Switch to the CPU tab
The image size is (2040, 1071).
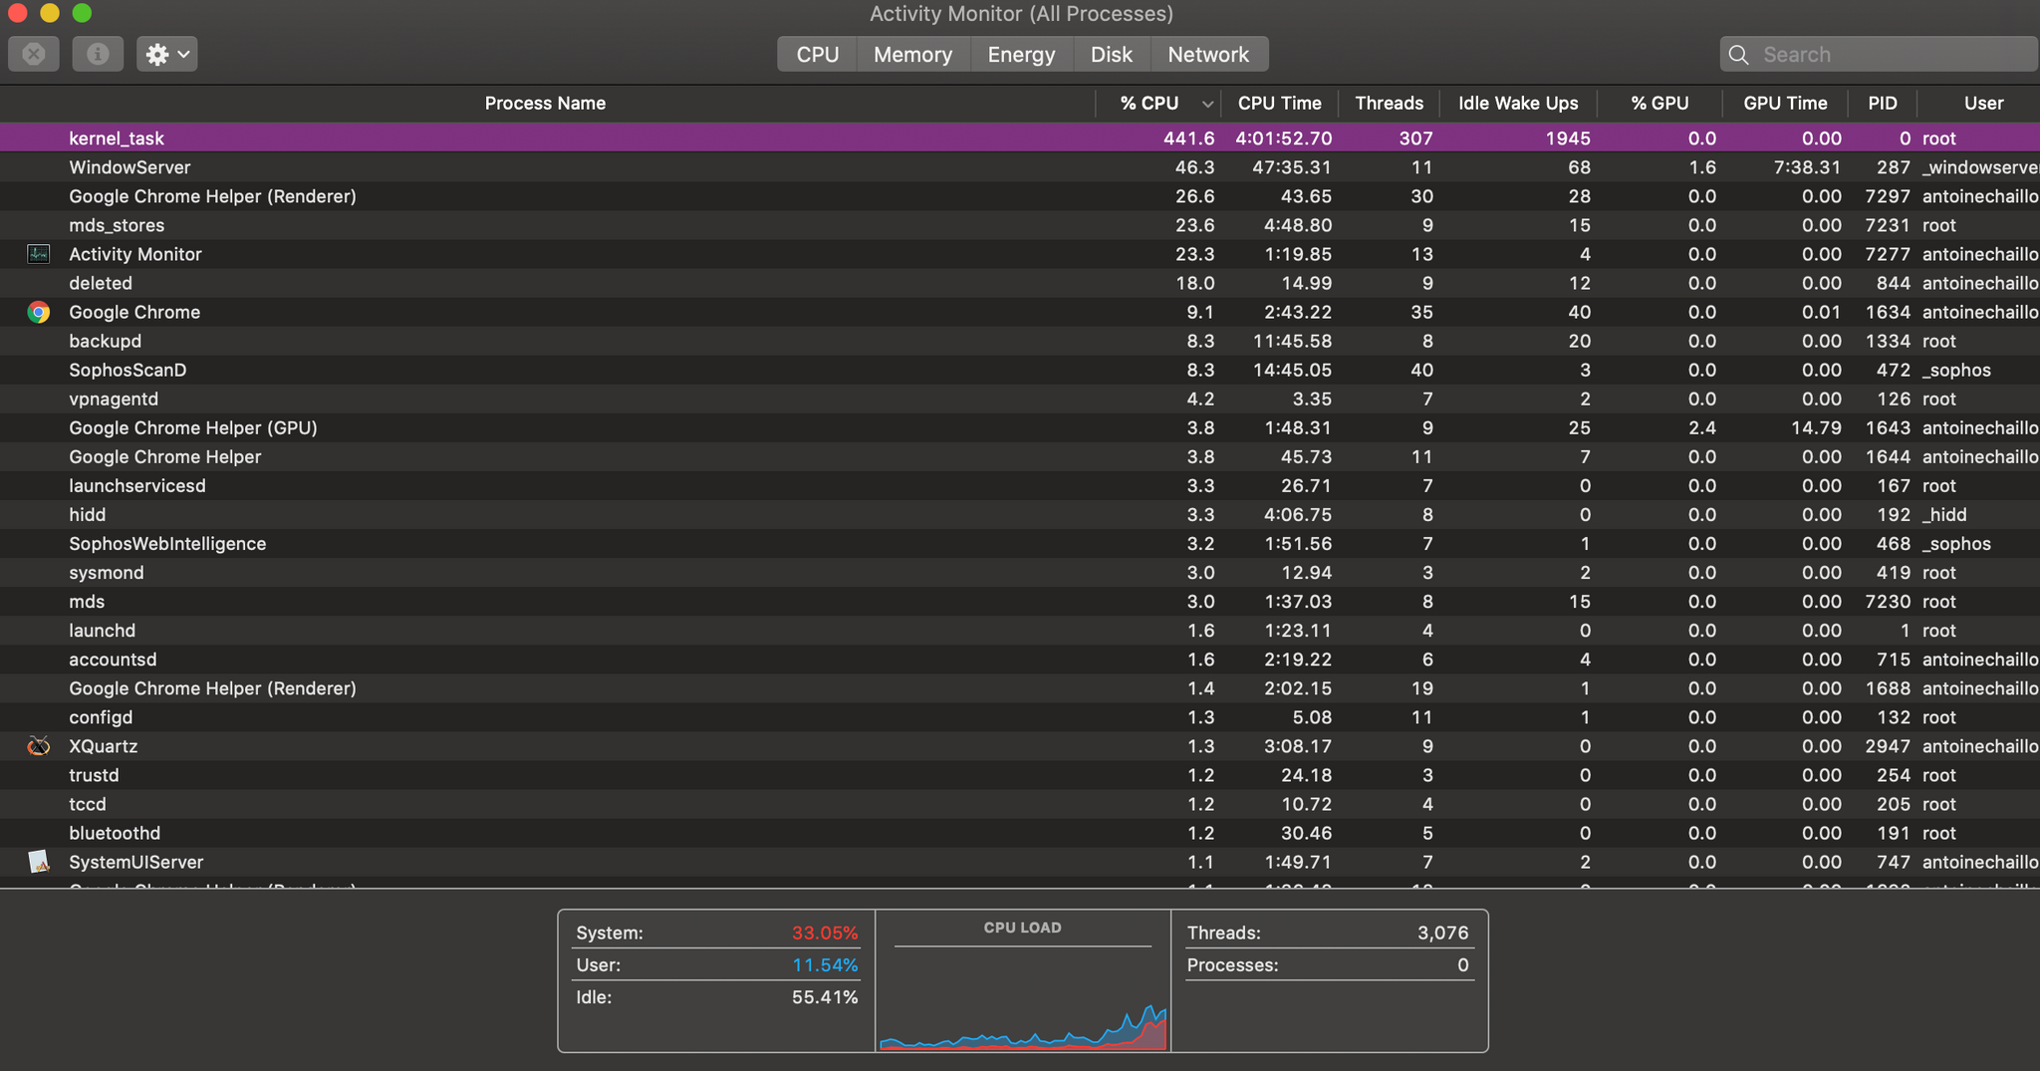click(817, 54)
